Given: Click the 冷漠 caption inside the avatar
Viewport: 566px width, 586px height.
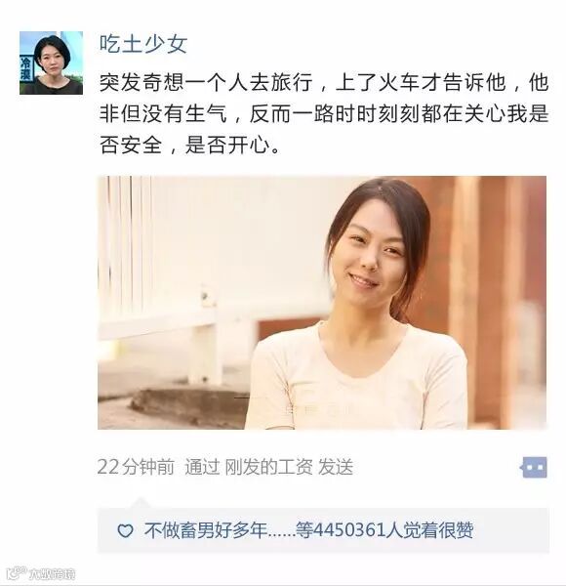Looking at the screenshot, I should (x=25, y=68).
